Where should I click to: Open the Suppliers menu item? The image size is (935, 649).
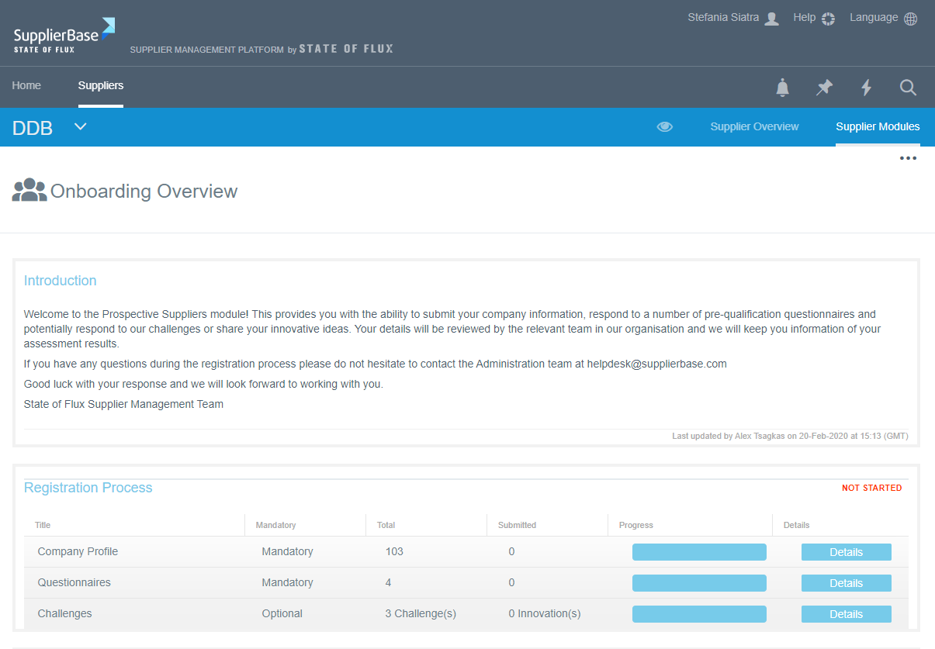(x=100, y=85)
